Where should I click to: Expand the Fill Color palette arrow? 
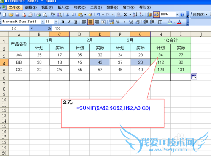[174, 22]
